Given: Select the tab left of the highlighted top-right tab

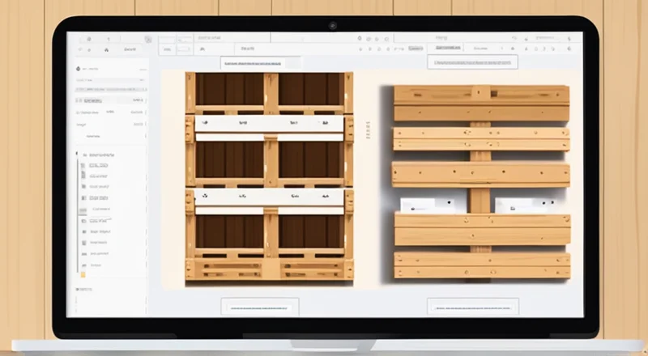Looking at the screenshot, I should tap(416, 49).
